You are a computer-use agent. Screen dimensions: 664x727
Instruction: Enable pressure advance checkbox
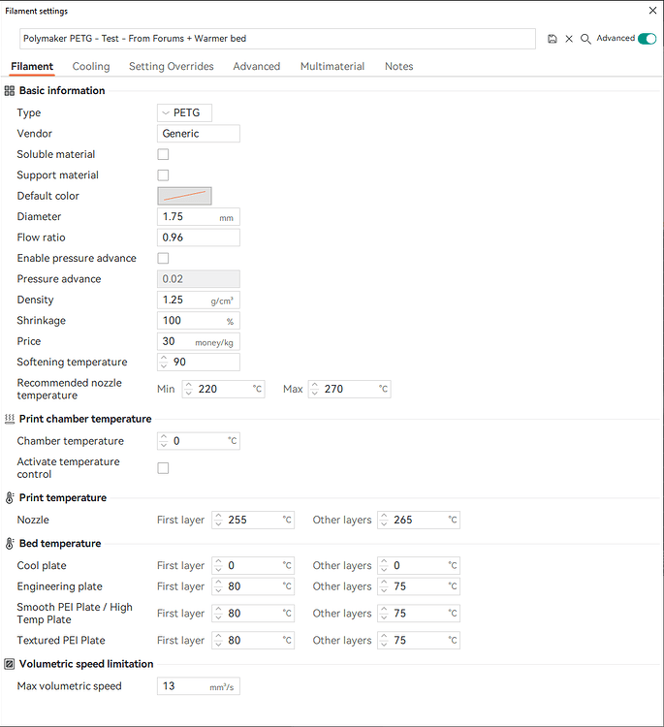(x=163, y=258)
